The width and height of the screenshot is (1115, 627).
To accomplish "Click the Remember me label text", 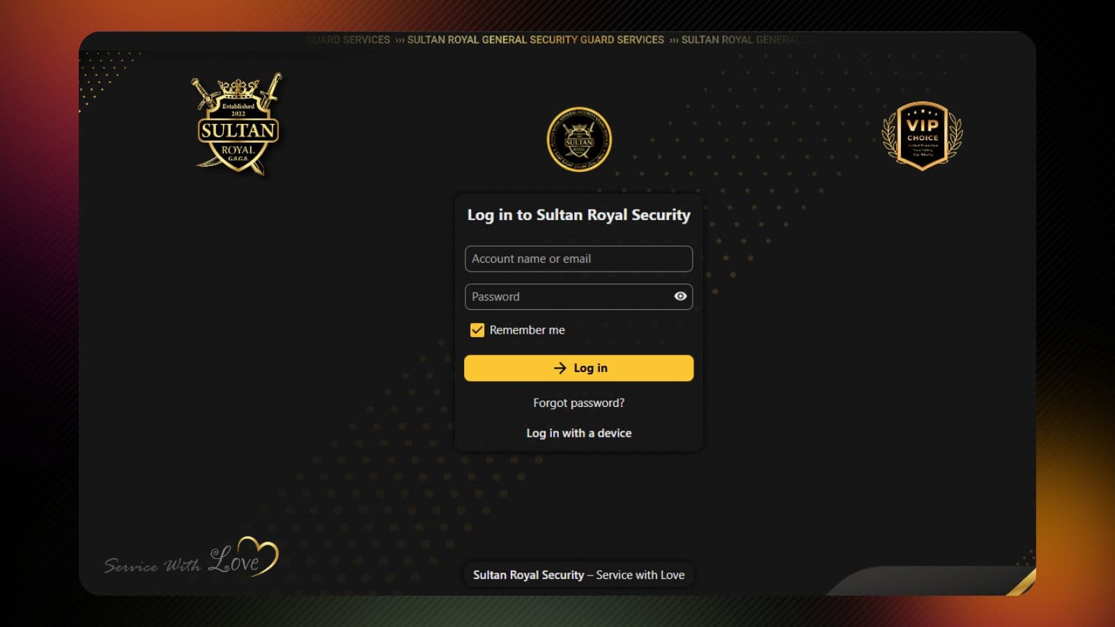I will [x=527, y=330].
